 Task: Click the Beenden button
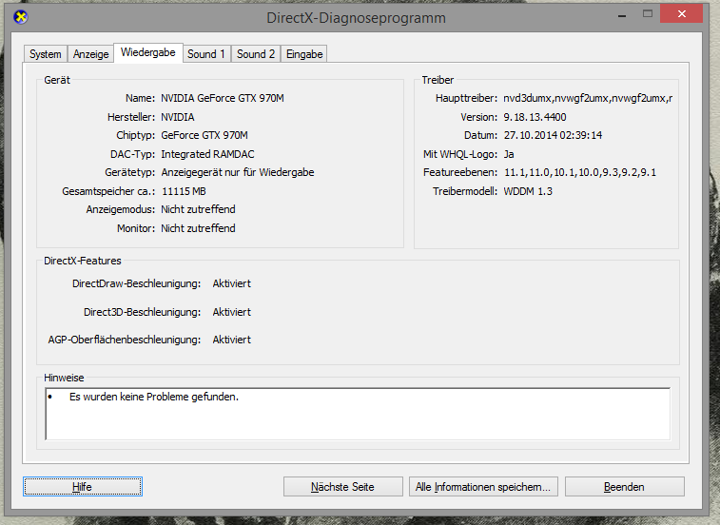pyautogui.click(x=625, y=486)
